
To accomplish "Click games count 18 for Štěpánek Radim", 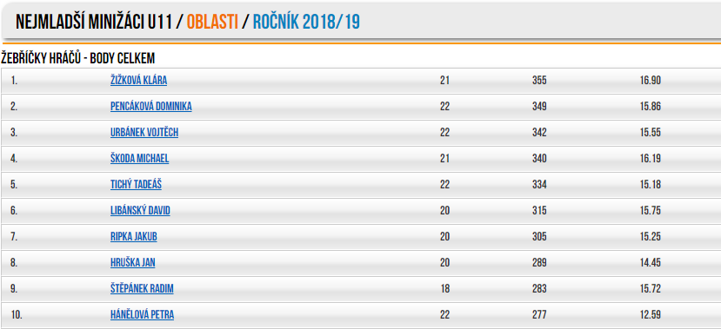I will (x=444, y=289).
